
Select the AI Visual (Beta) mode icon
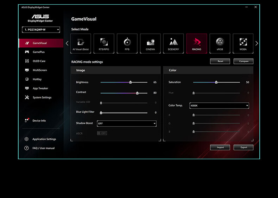click(x=81, y=43)
